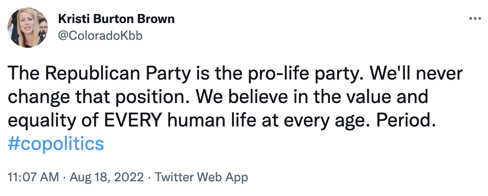Viewport: 488px width, 196px height.
Task: Click the 11:07 AM timestamp
Action: point(33,177)
